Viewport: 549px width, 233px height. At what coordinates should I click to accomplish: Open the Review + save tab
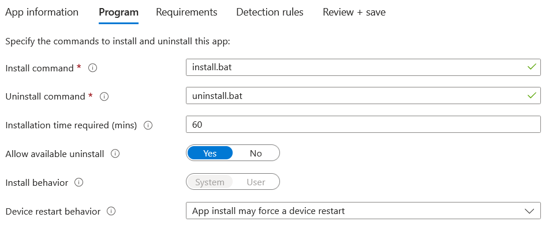[354, 12]
